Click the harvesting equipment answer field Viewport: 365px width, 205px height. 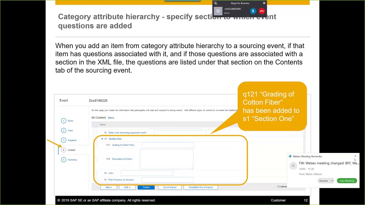point(180,133)
